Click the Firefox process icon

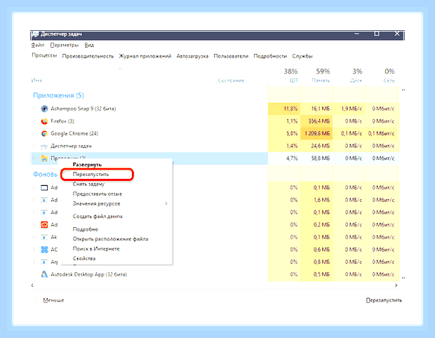tap(44, 121)
